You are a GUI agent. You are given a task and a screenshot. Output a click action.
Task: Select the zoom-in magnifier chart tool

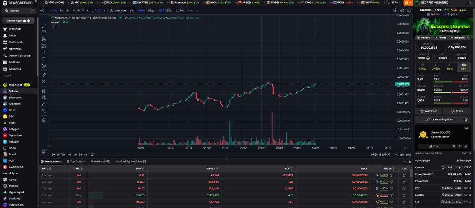click(x=44, y=82)
